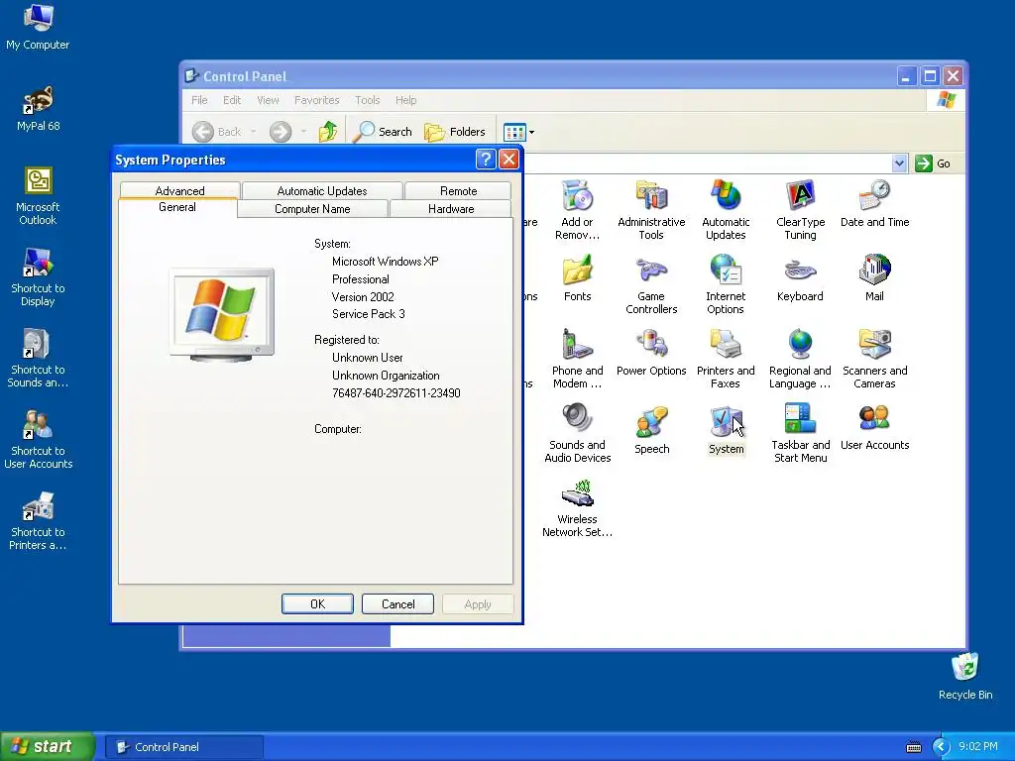Select the My Computer desktop icon

(x=38, y=27)
